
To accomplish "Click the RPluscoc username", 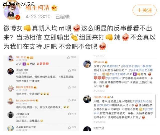I will click(99, 62).
